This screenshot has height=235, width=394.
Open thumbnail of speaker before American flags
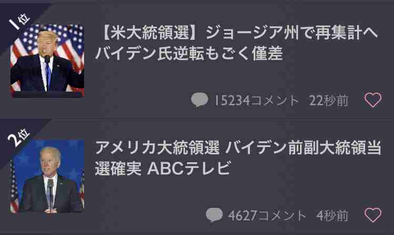(x=47, y=61)
